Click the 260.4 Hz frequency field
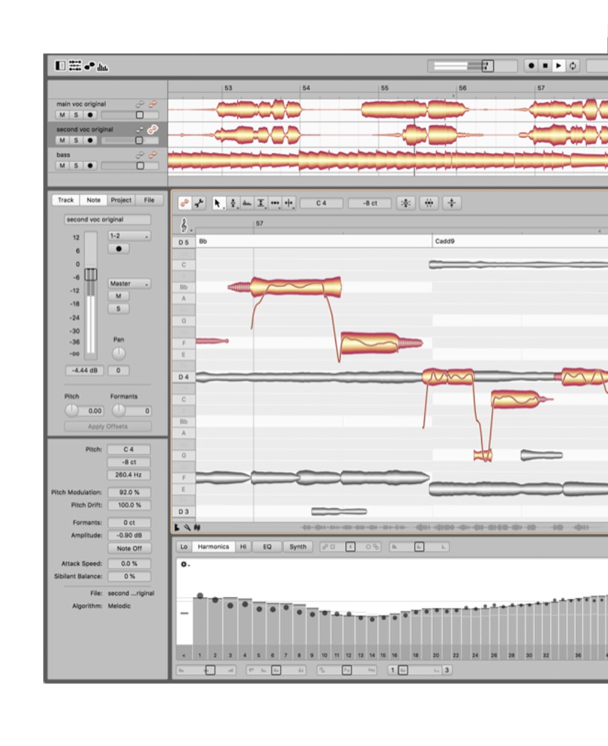 (x=129, y=475)
